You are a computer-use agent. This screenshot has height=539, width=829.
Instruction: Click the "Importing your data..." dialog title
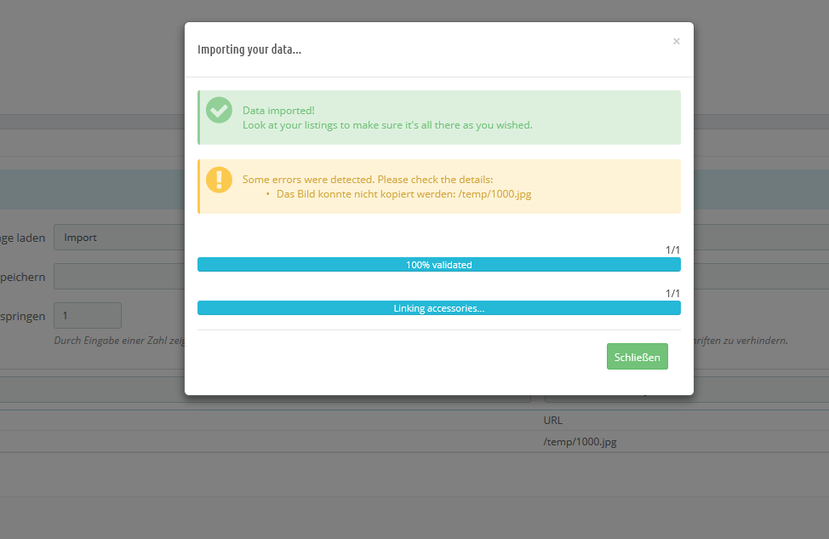point(249,49)
